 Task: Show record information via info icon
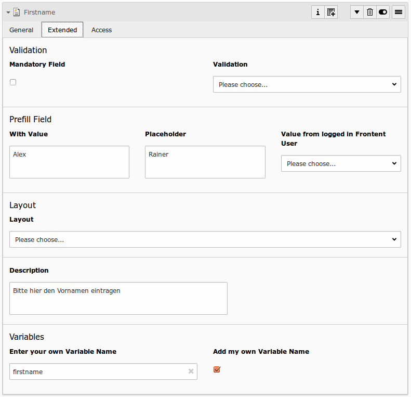click(x=318, y=12)
